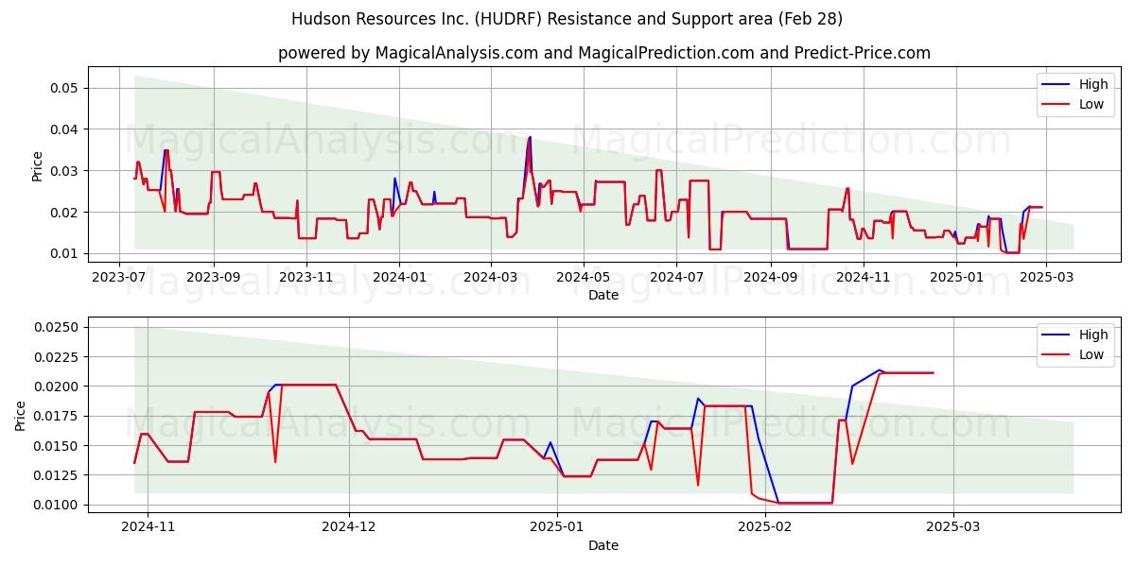The width and height of the screenshot is (1135, 567).
Task: Click the '2023-09' tick label
Action: tap(213, 276)
